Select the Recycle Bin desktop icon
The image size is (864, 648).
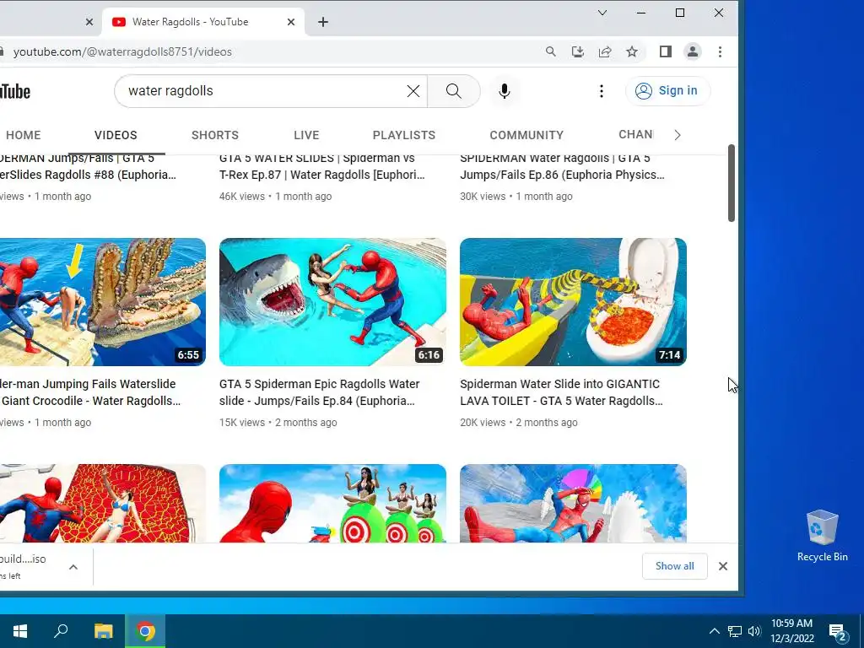[x=822, y=536]
